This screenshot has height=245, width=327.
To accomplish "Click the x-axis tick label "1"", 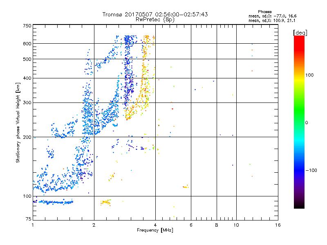I will 33,225.
